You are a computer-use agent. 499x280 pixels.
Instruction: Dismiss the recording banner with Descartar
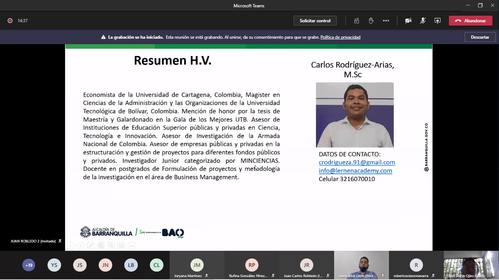pyautogui.click(x=480, y=37)
